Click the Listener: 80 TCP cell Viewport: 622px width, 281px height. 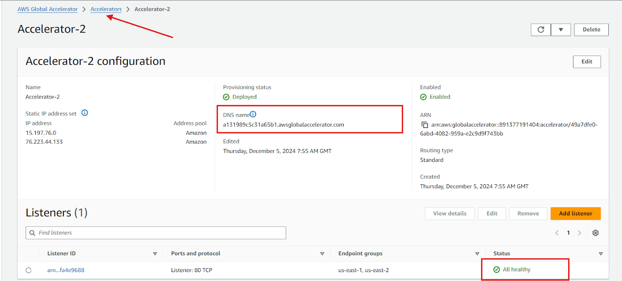(x=192, y=270)
